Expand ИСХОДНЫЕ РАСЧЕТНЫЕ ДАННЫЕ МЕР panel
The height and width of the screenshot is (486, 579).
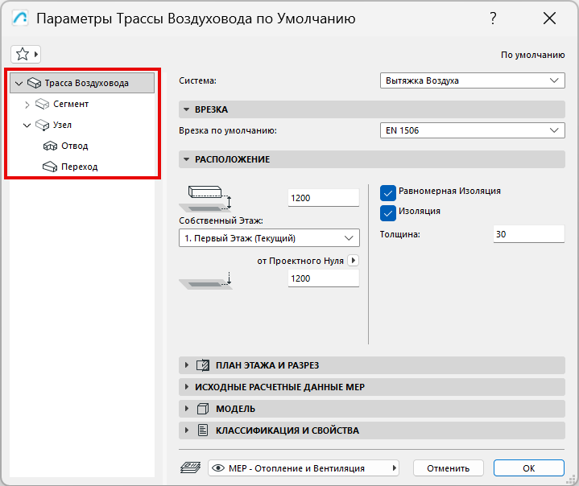tap(372, 387)
